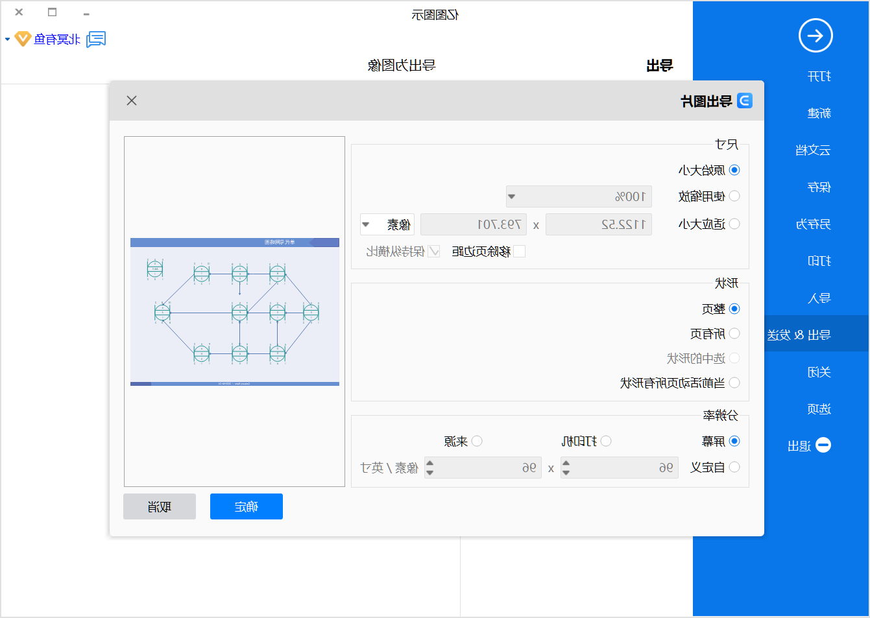The height and width of the screenshot is (618, 870).
Task: Close the 导出图片 dialog
Action: click(x=132, y=101)
